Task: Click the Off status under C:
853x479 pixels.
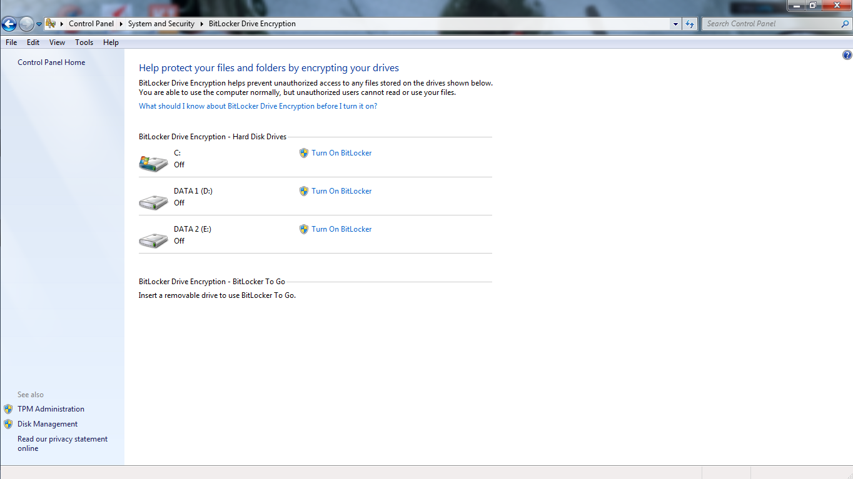Action: 179,165
